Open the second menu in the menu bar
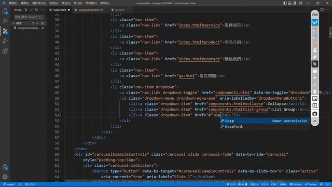This screenshot has height=187, width=332. [24, 3]
